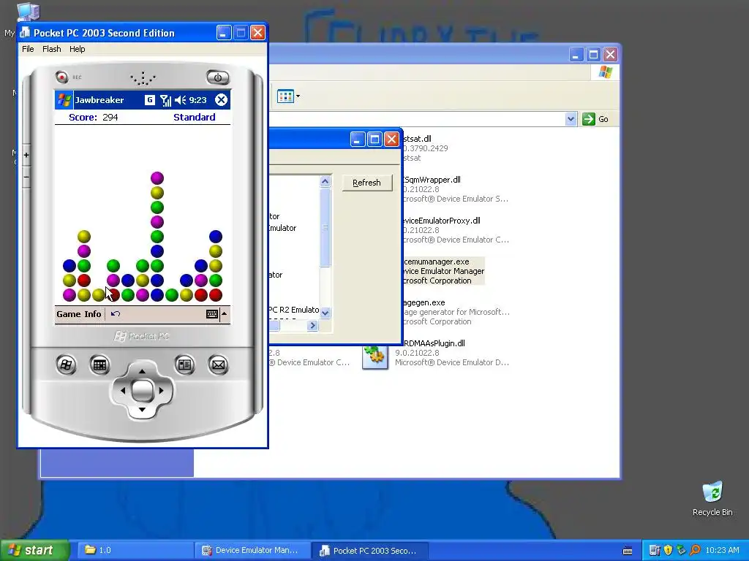
Task: Click the D-pad center action button
Action: [x=142, y=391]
